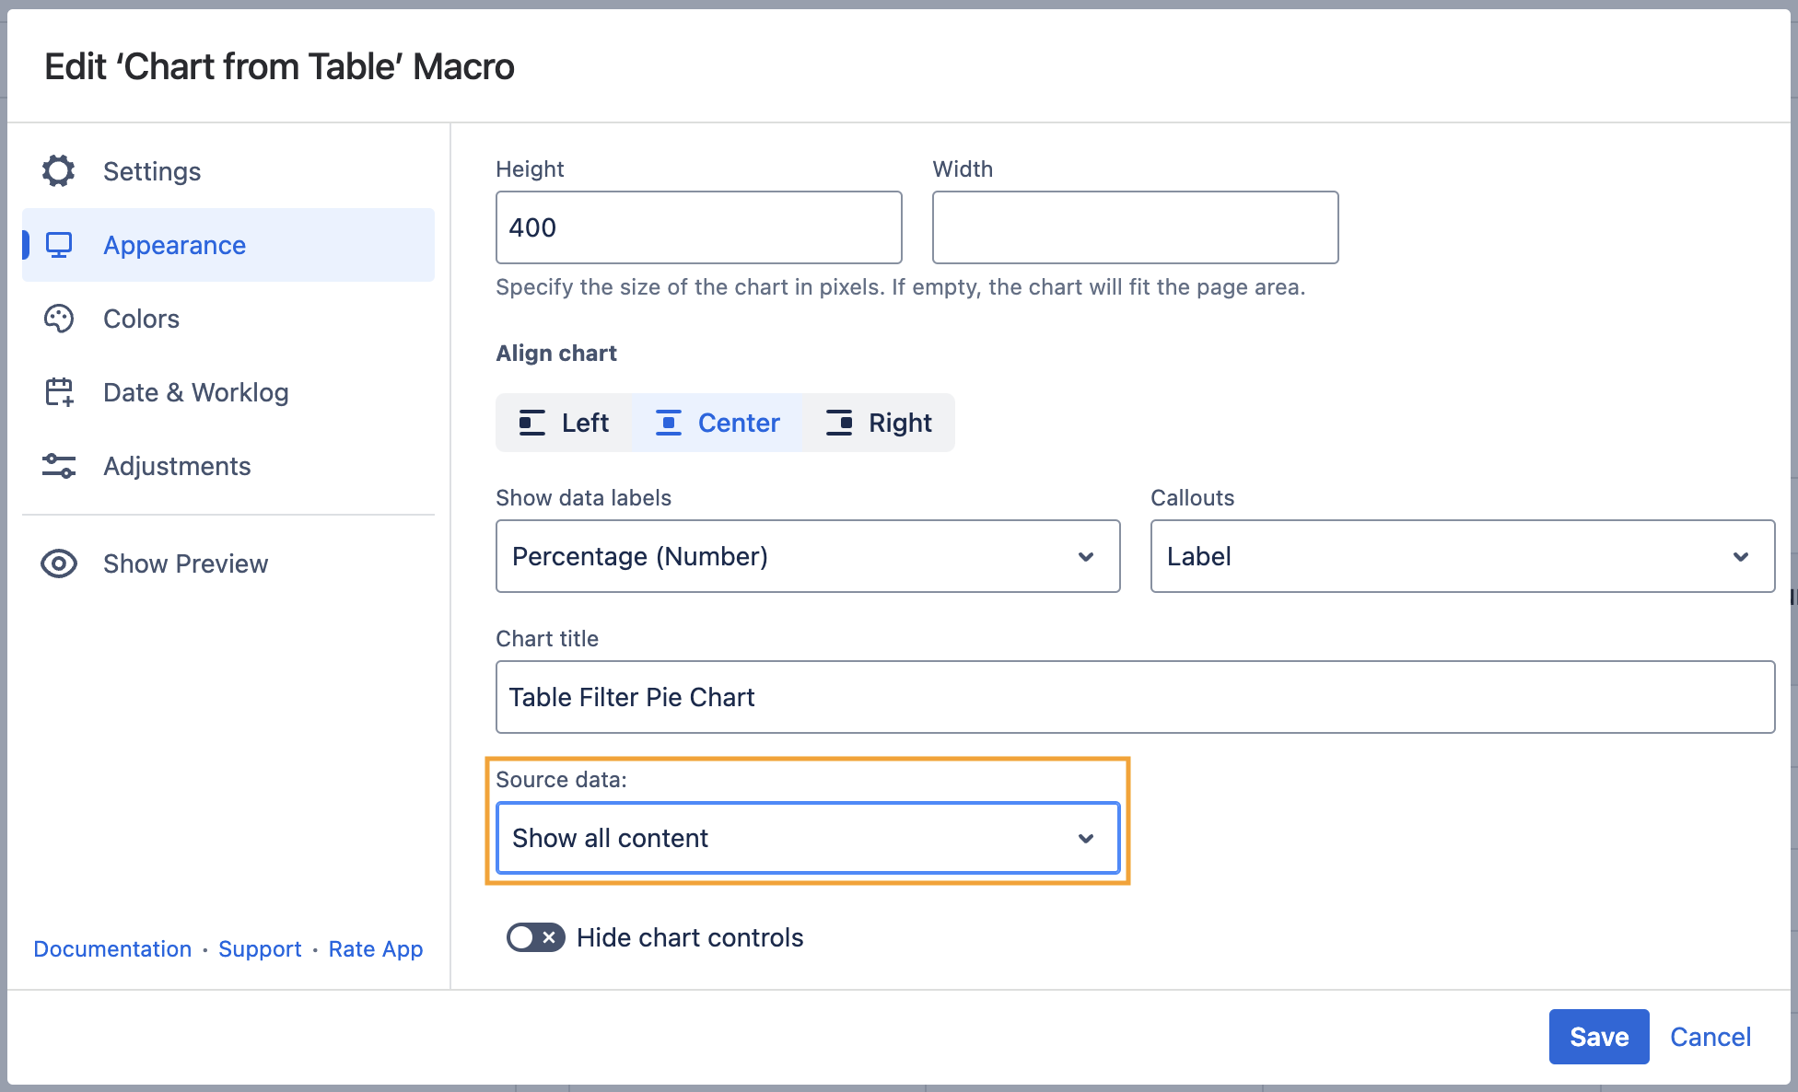The height and width of the screenshot is (1092, 1798).
Task: Click the left-align chart icon
Action: coord(531,423)
